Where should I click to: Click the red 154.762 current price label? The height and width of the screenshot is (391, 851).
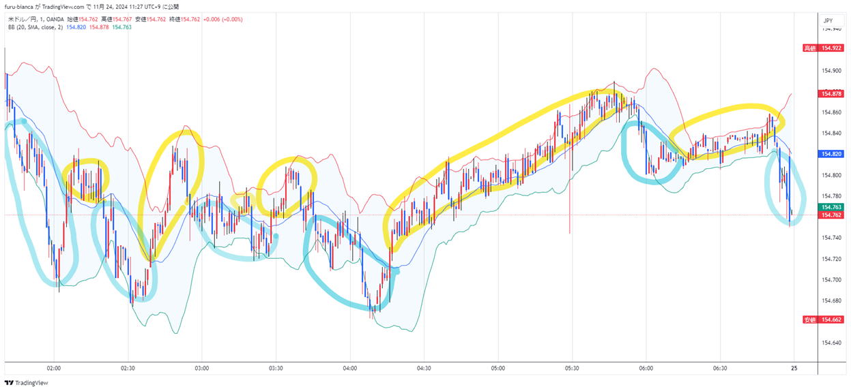(832, 215)
